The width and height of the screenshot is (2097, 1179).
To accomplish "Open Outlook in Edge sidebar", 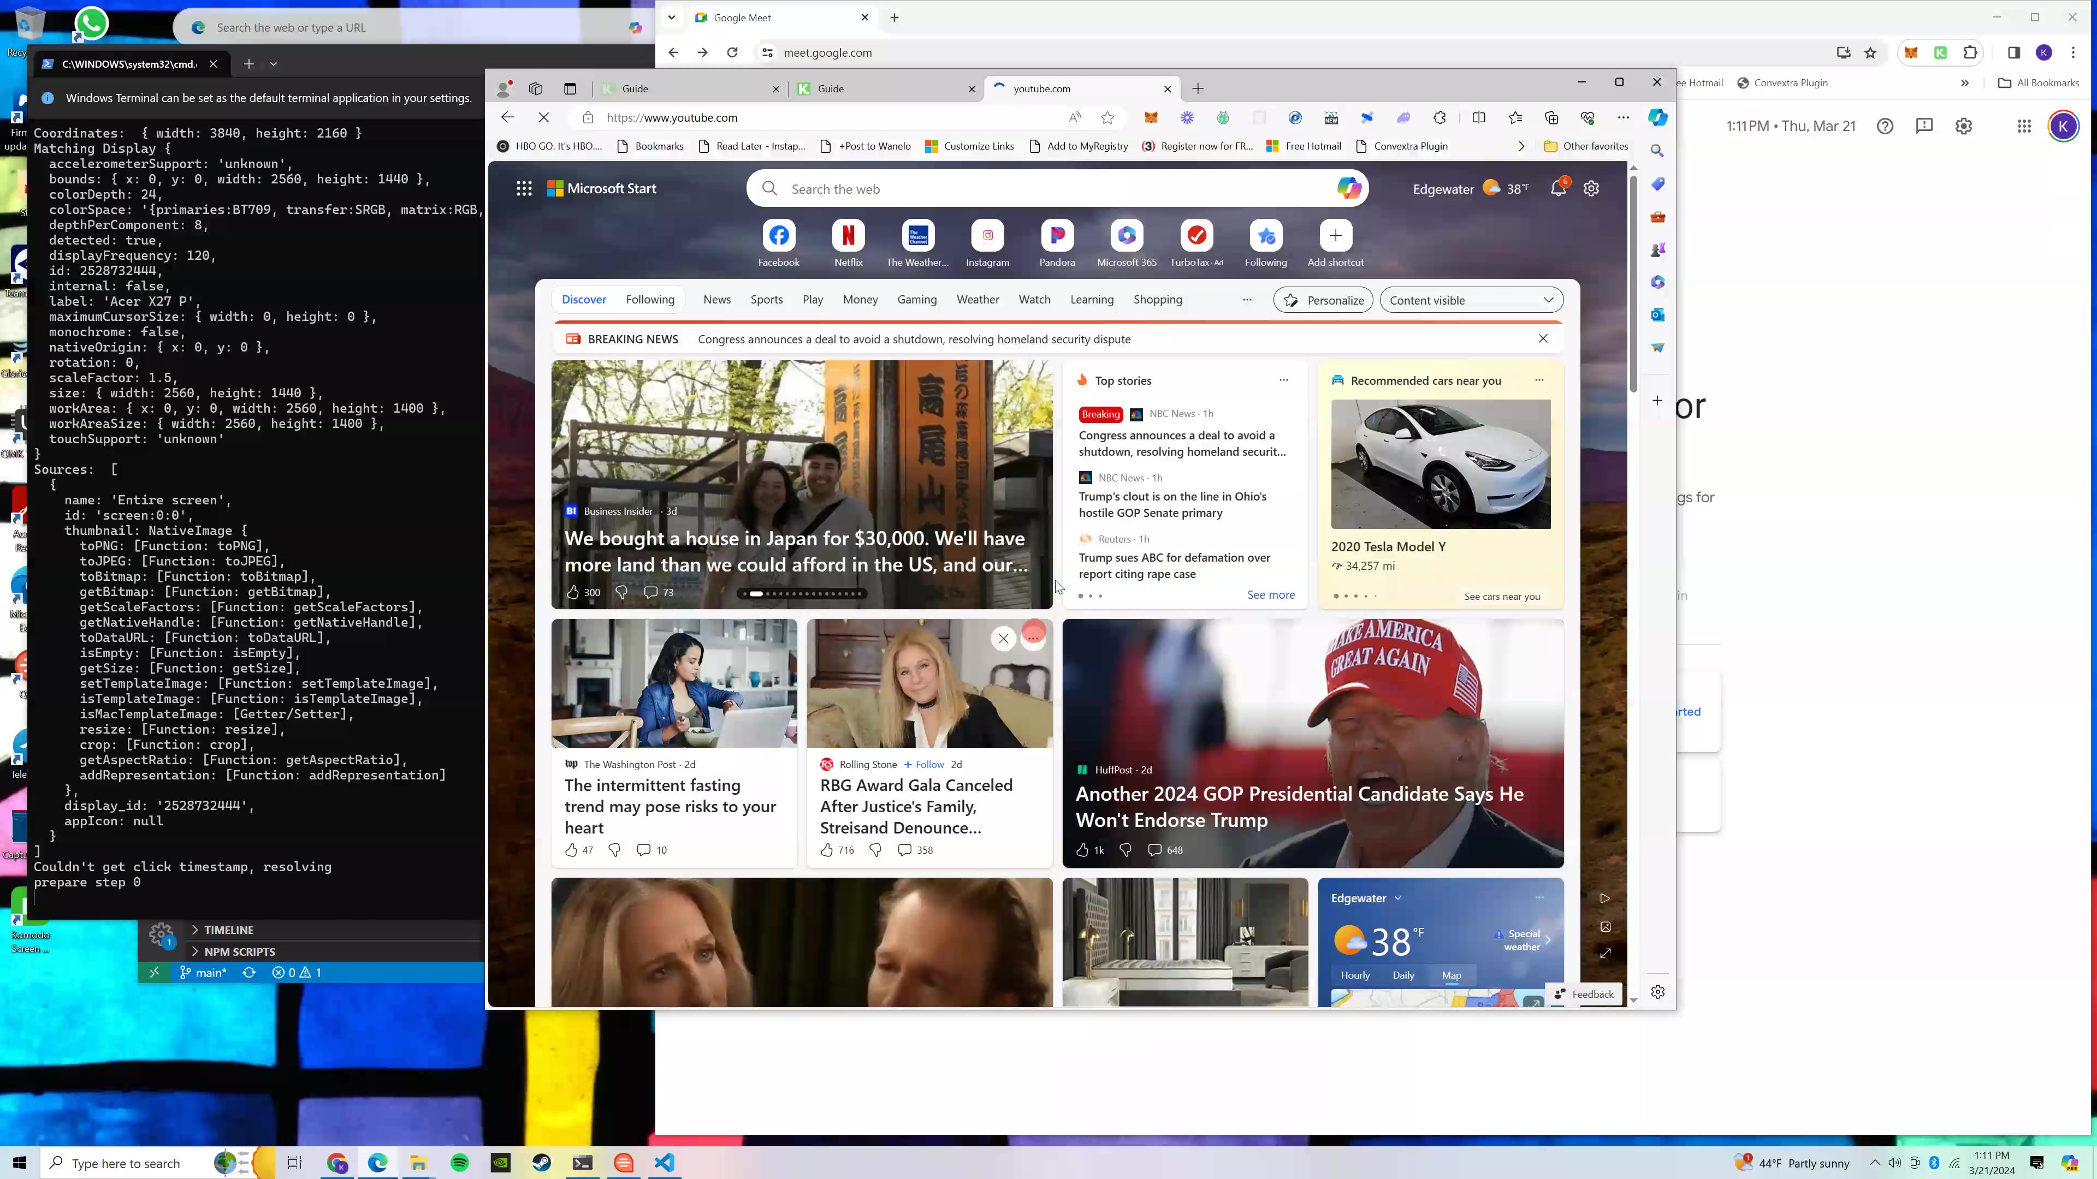I will click(x=1657, y=315).
